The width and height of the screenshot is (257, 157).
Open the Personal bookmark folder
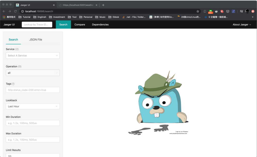tap(86, 17)
